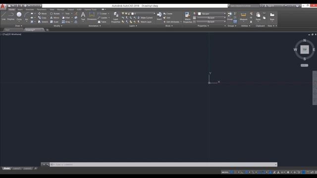The height and width of the screenshot is (178, 317).
Task: Open the Output ribbon tab
Action: [x=70, y=9]
